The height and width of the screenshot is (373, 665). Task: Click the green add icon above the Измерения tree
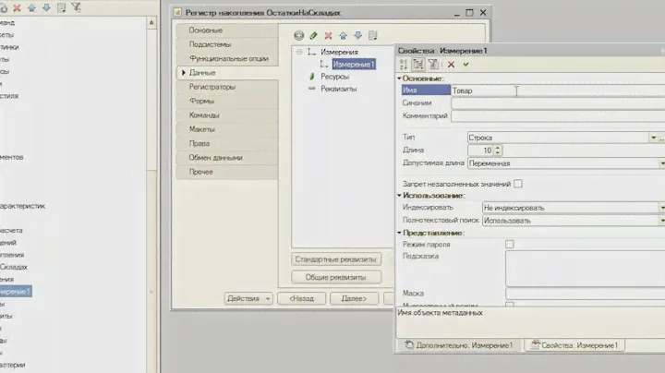click(299, 36)
